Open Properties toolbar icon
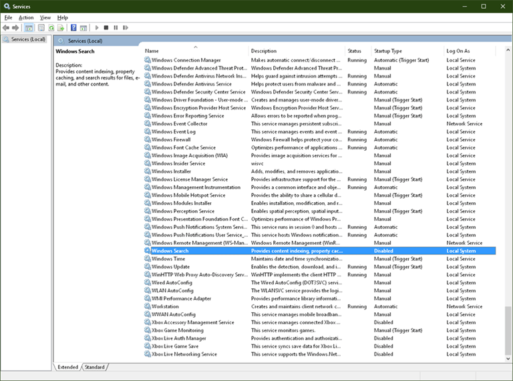513x381 pixels. 41,28
